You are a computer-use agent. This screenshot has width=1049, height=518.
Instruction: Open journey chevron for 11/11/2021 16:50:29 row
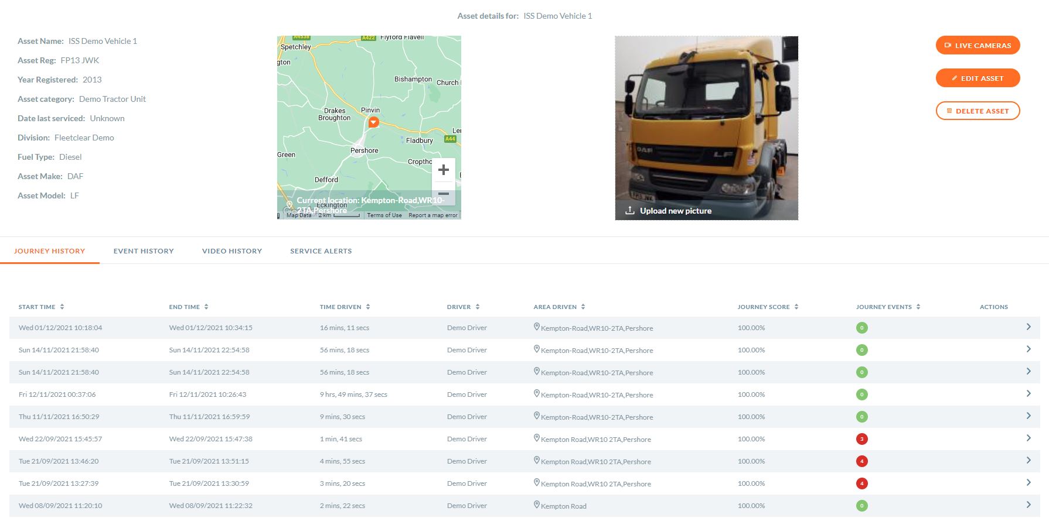tap(1028, 416)
